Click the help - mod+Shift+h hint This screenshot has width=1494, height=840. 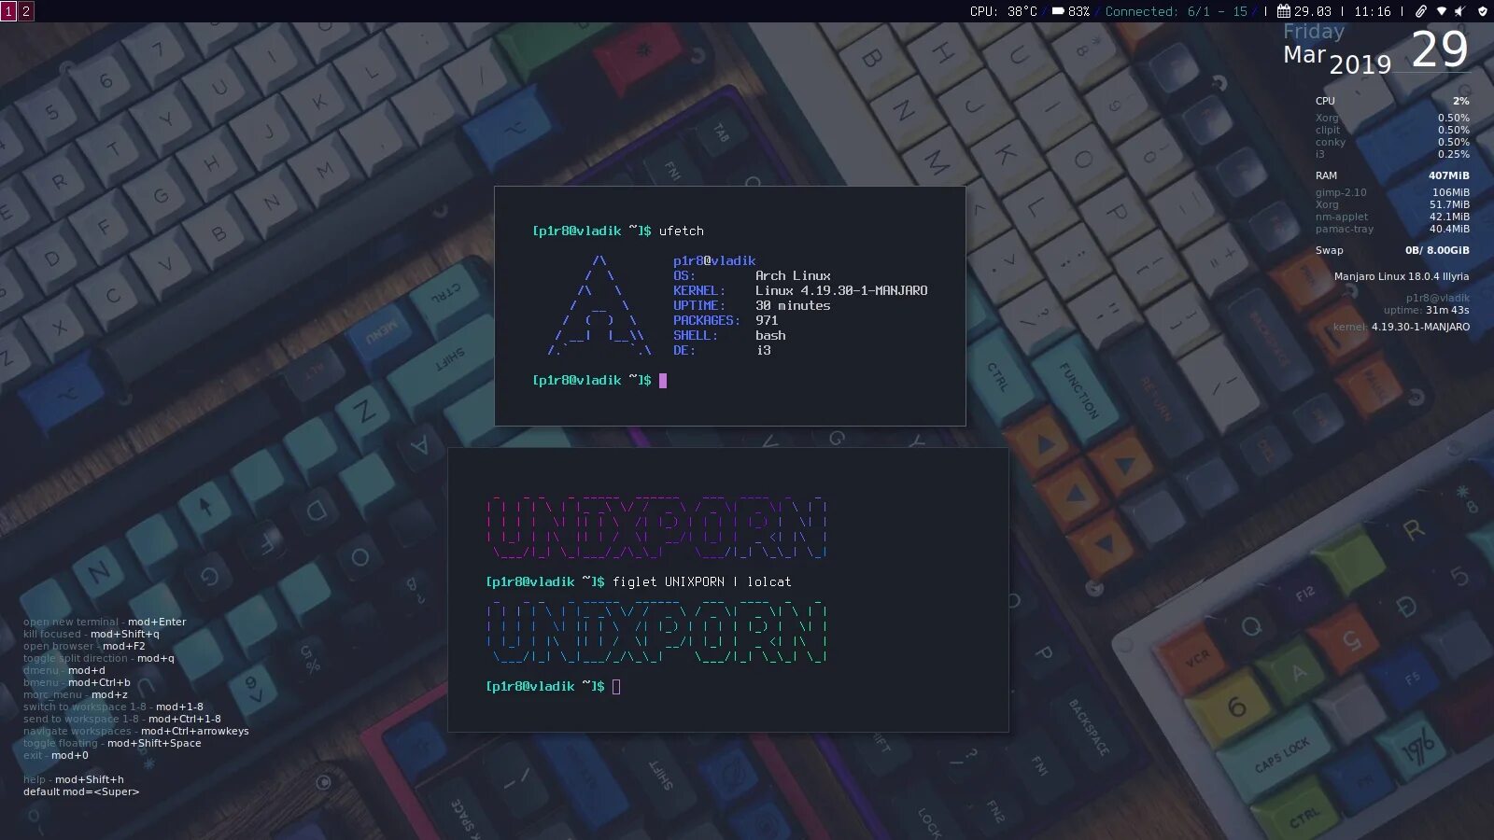74,779
